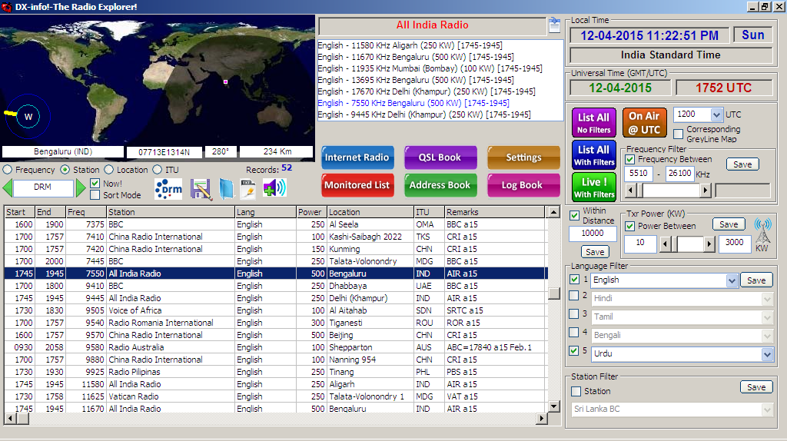Click the Within Distance 10000 field
The image size is (787, 441).
(593, 234)
